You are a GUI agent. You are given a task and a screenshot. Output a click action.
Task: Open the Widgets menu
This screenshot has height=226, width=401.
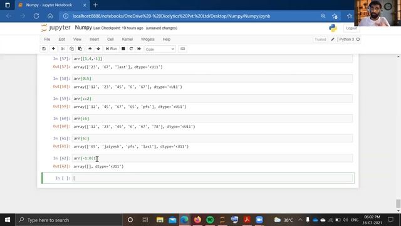click(x=148, y=39)
